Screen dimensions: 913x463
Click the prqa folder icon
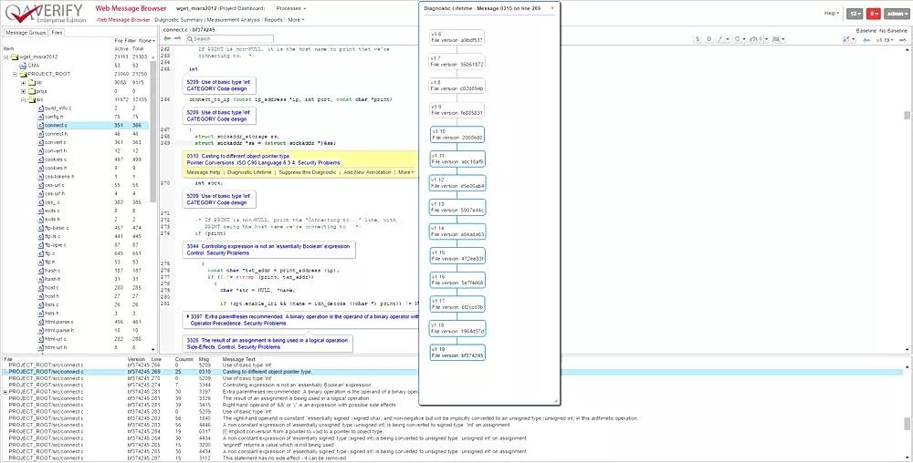point(32,91)
